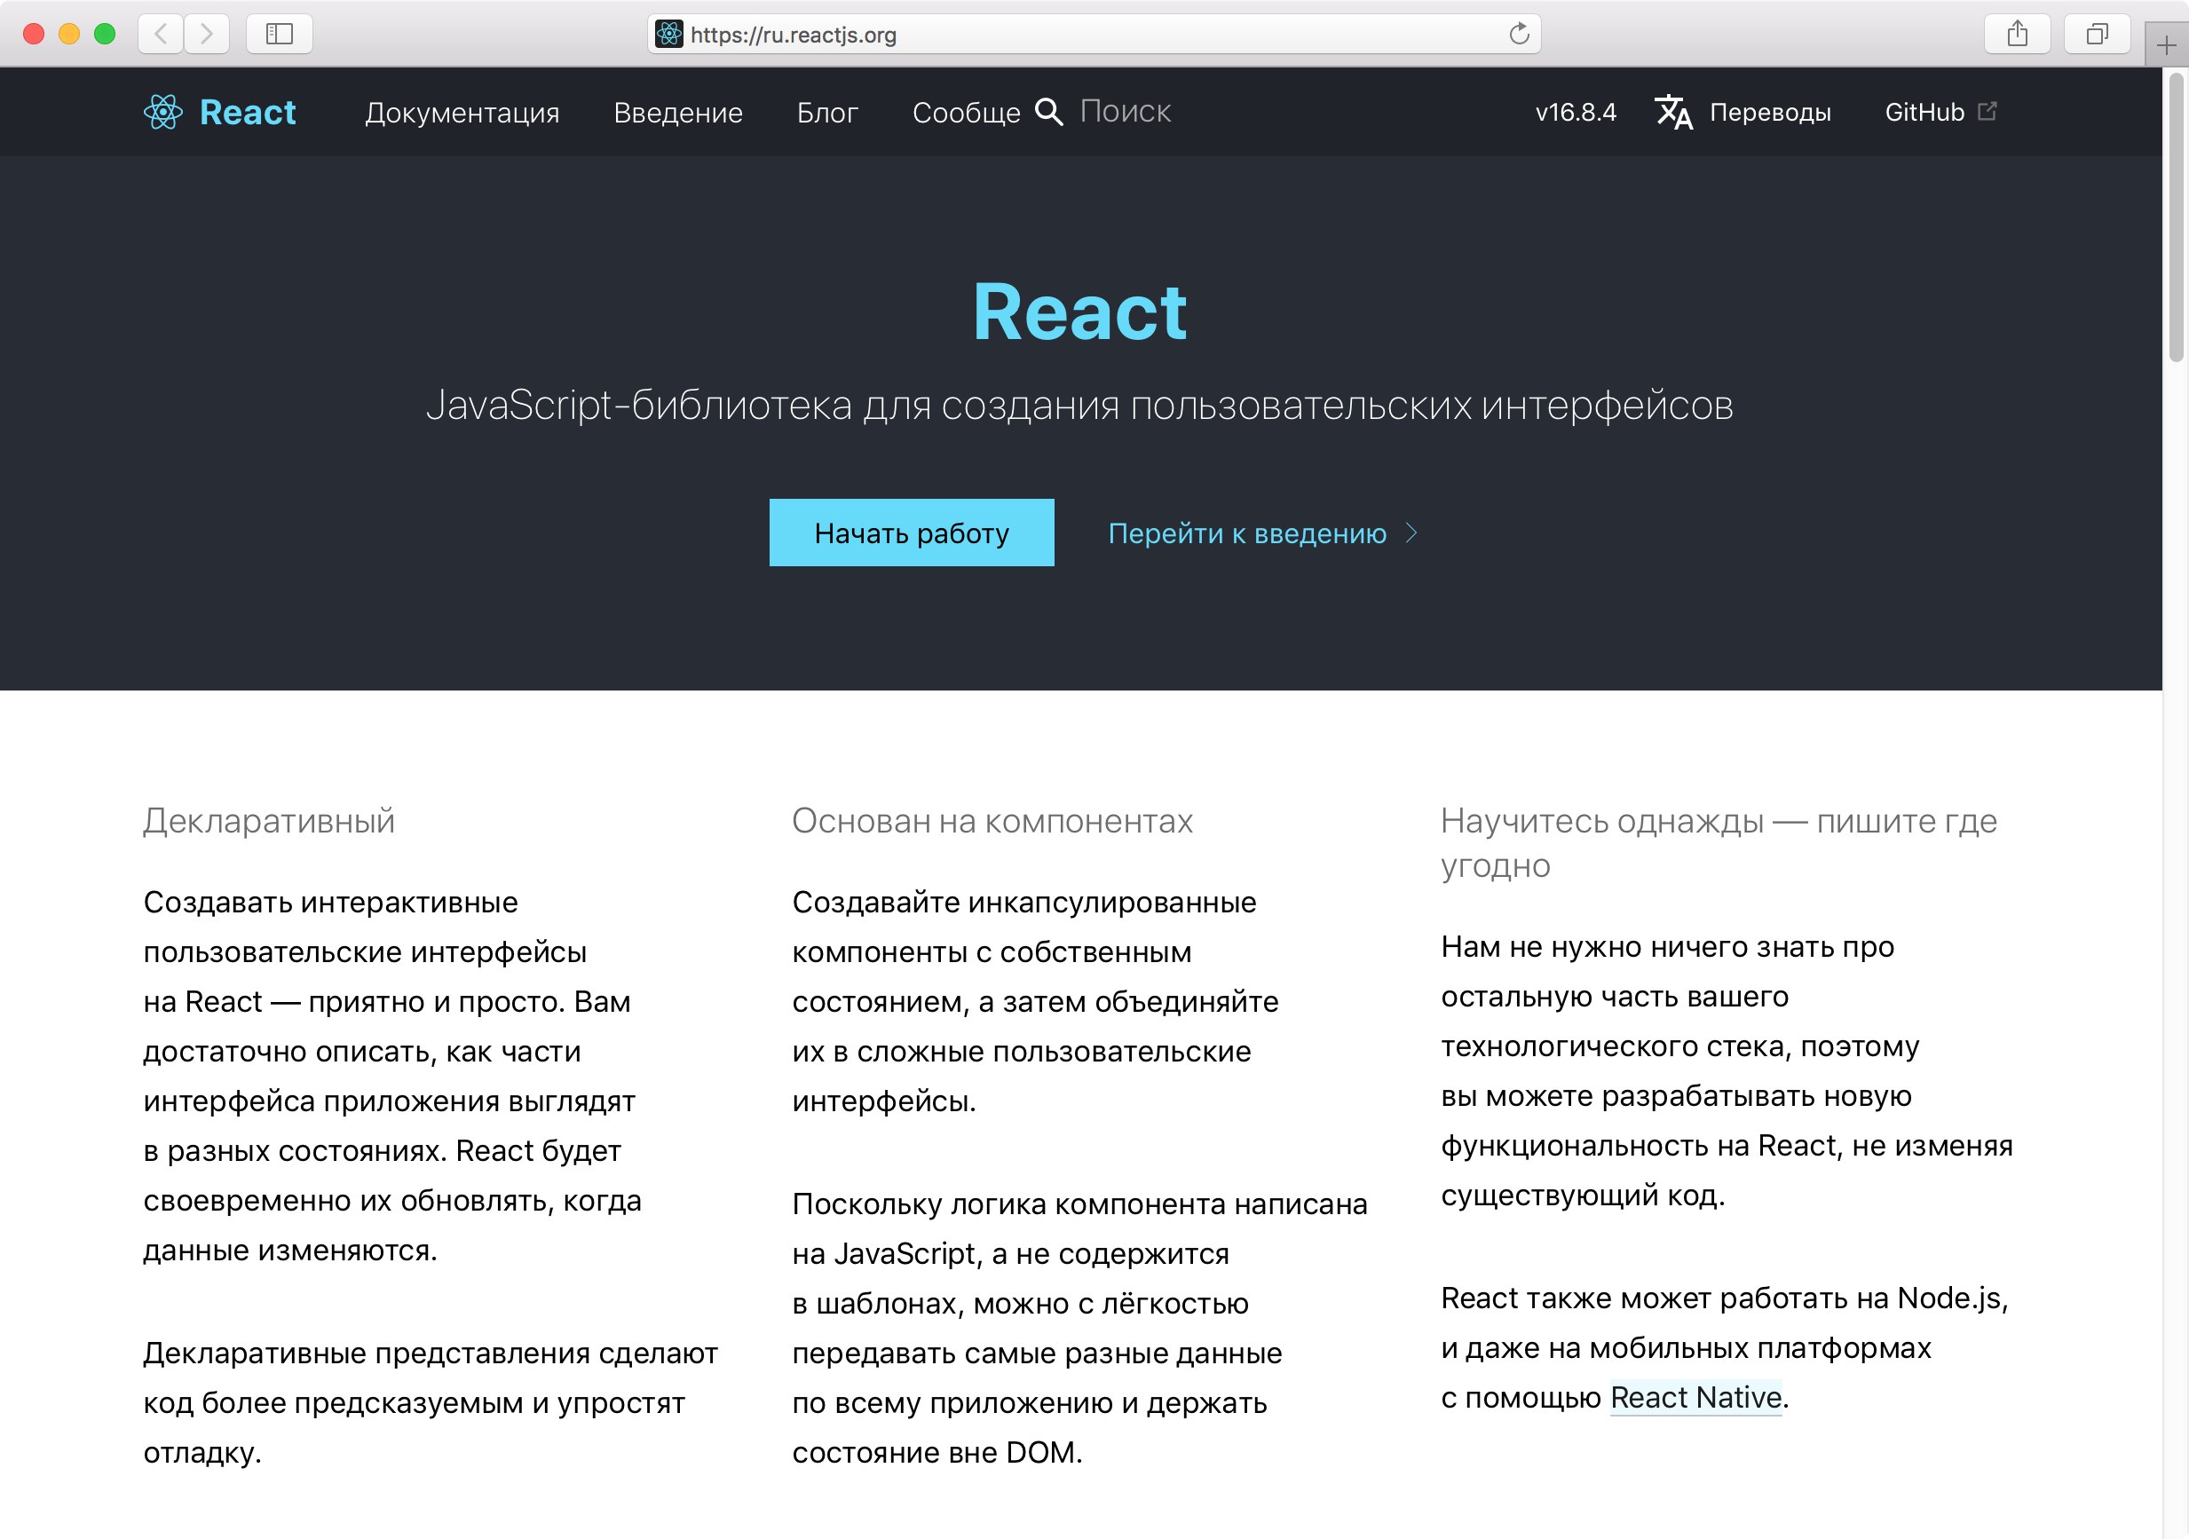This screenshot has width=2189, height=1539.
Task: Reload the page with refresh icon
Action: click(x=1519, y=35)
